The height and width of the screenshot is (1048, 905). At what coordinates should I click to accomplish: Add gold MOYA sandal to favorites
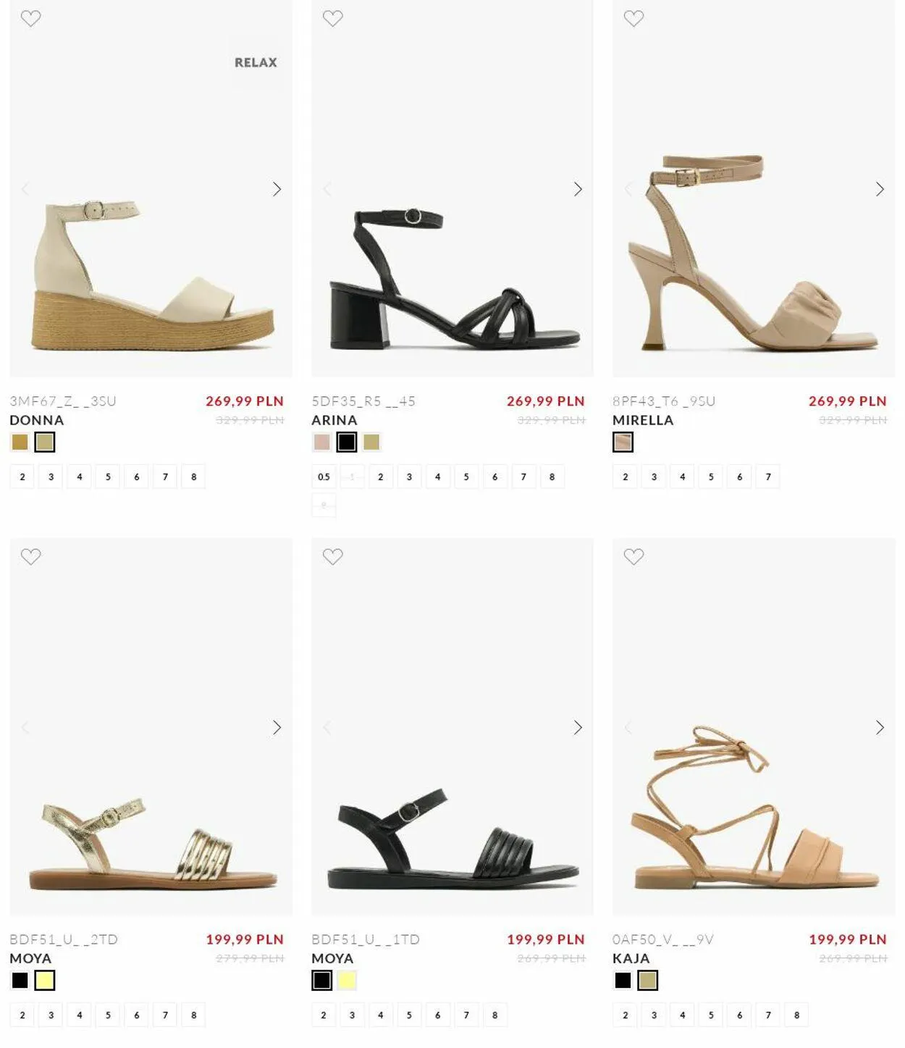pos(30,556)
